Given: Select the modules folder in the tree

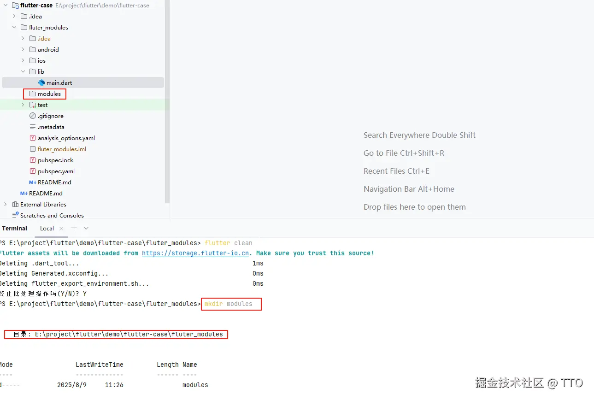Looking at the screenshot, I should (49, 94).
